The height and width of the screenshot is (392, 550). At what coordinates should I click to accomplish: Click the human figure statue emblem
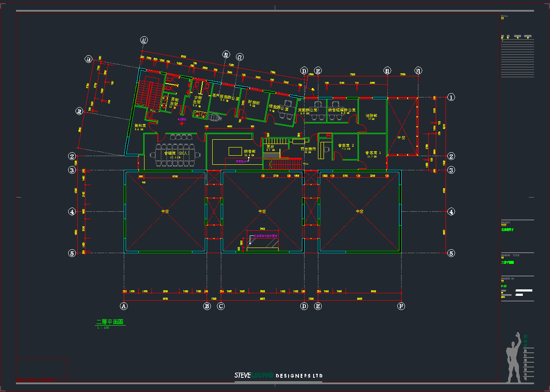[513, 357]
